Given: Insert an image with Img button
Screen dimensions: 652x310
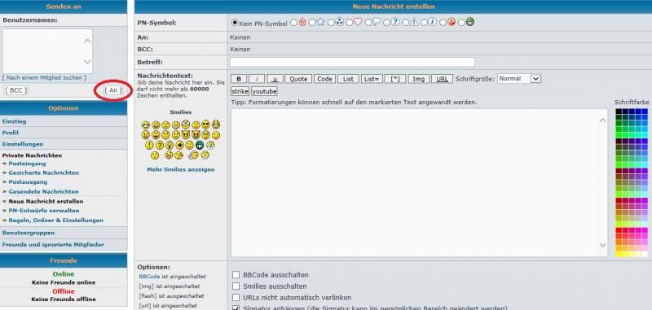Looking at the screenshot, I should [x=419, y=79].
